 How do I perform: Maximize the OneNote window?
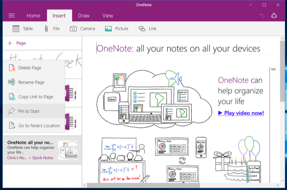(264, 5)
